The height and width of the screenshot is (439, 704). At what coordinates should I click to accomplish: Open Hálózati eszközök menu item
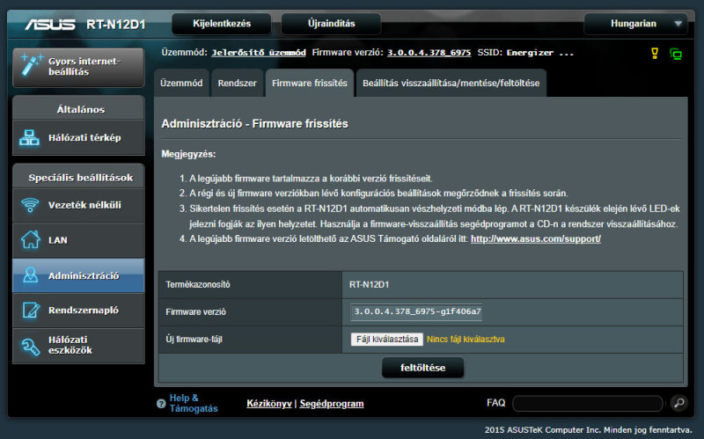pos(78,345)
